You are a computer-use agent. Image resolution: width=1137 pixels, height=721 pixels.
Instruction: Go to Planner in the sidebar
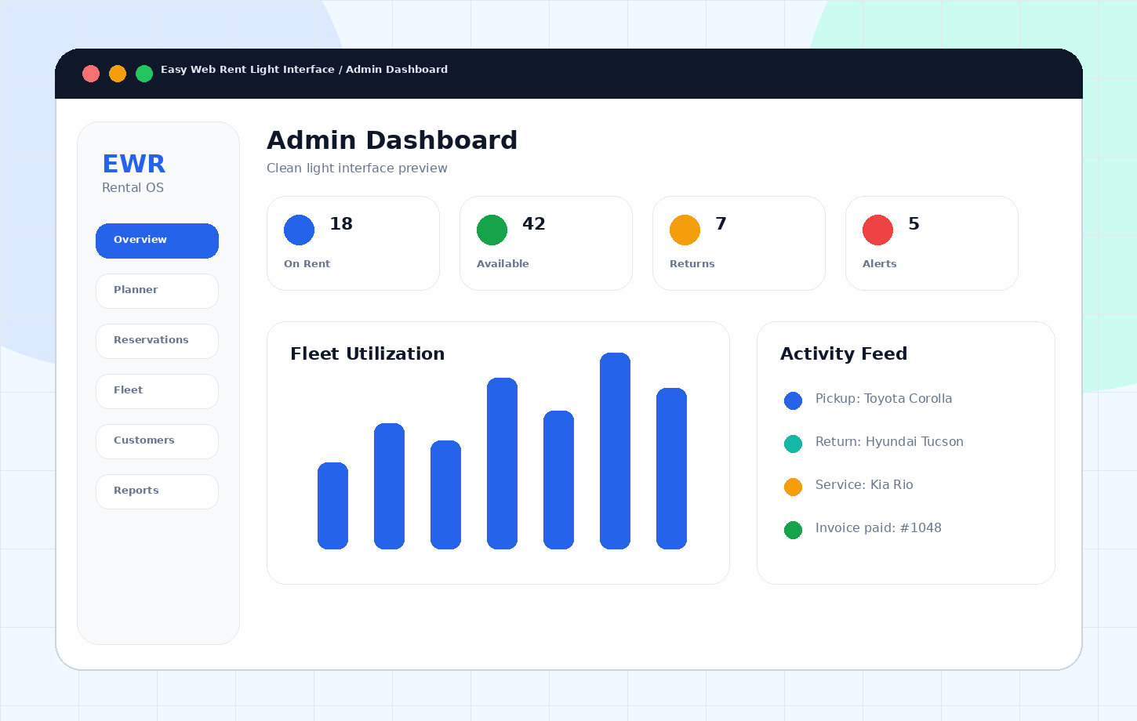157,291
